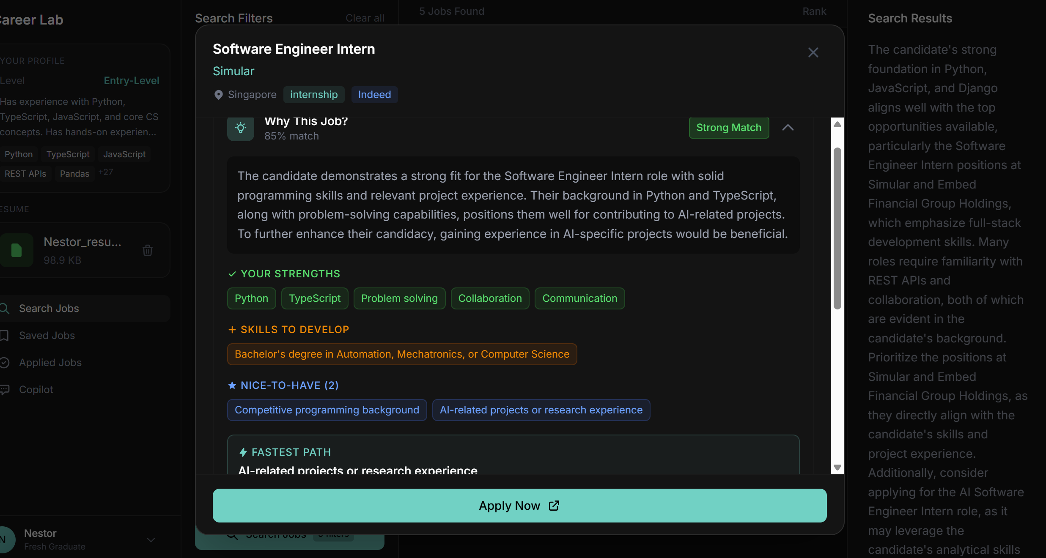Click the Fastest Path lightning icon

tap(243, 452)
